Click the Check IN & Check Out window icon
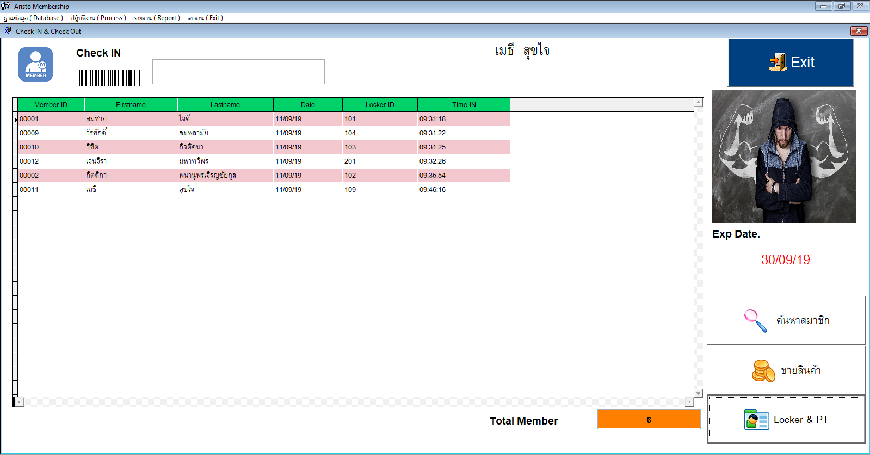This screenshot has height=455, width=870. (x=8, y=31)
